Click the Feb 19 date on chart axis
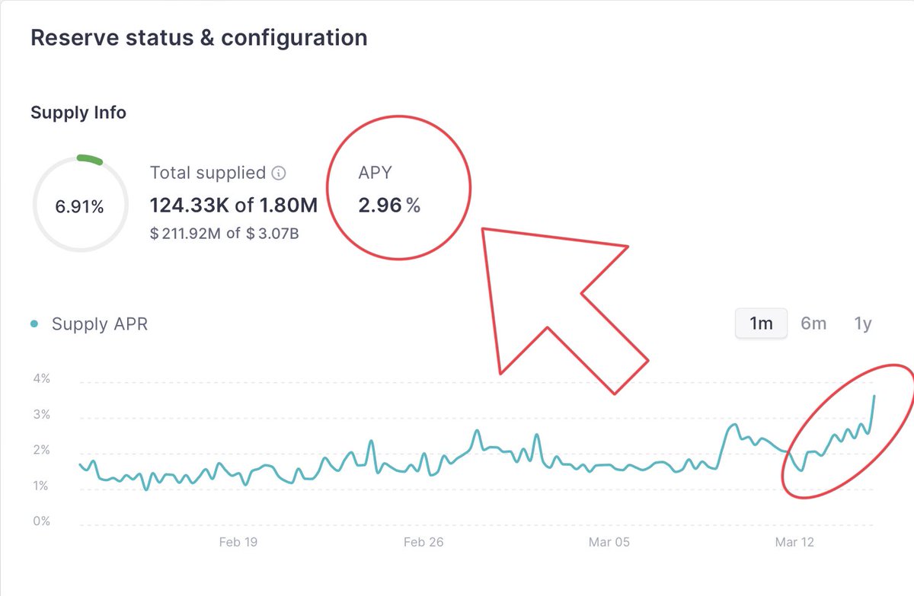This screenshot has height=596, width=914. pyautogui.click(x=238, y=542)
